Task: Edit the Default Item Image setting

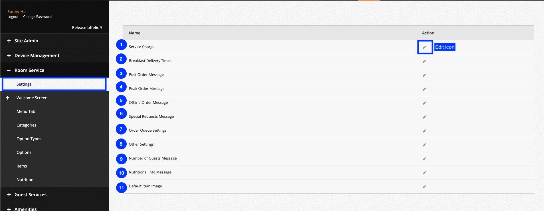Action: (x=424, y=187)
